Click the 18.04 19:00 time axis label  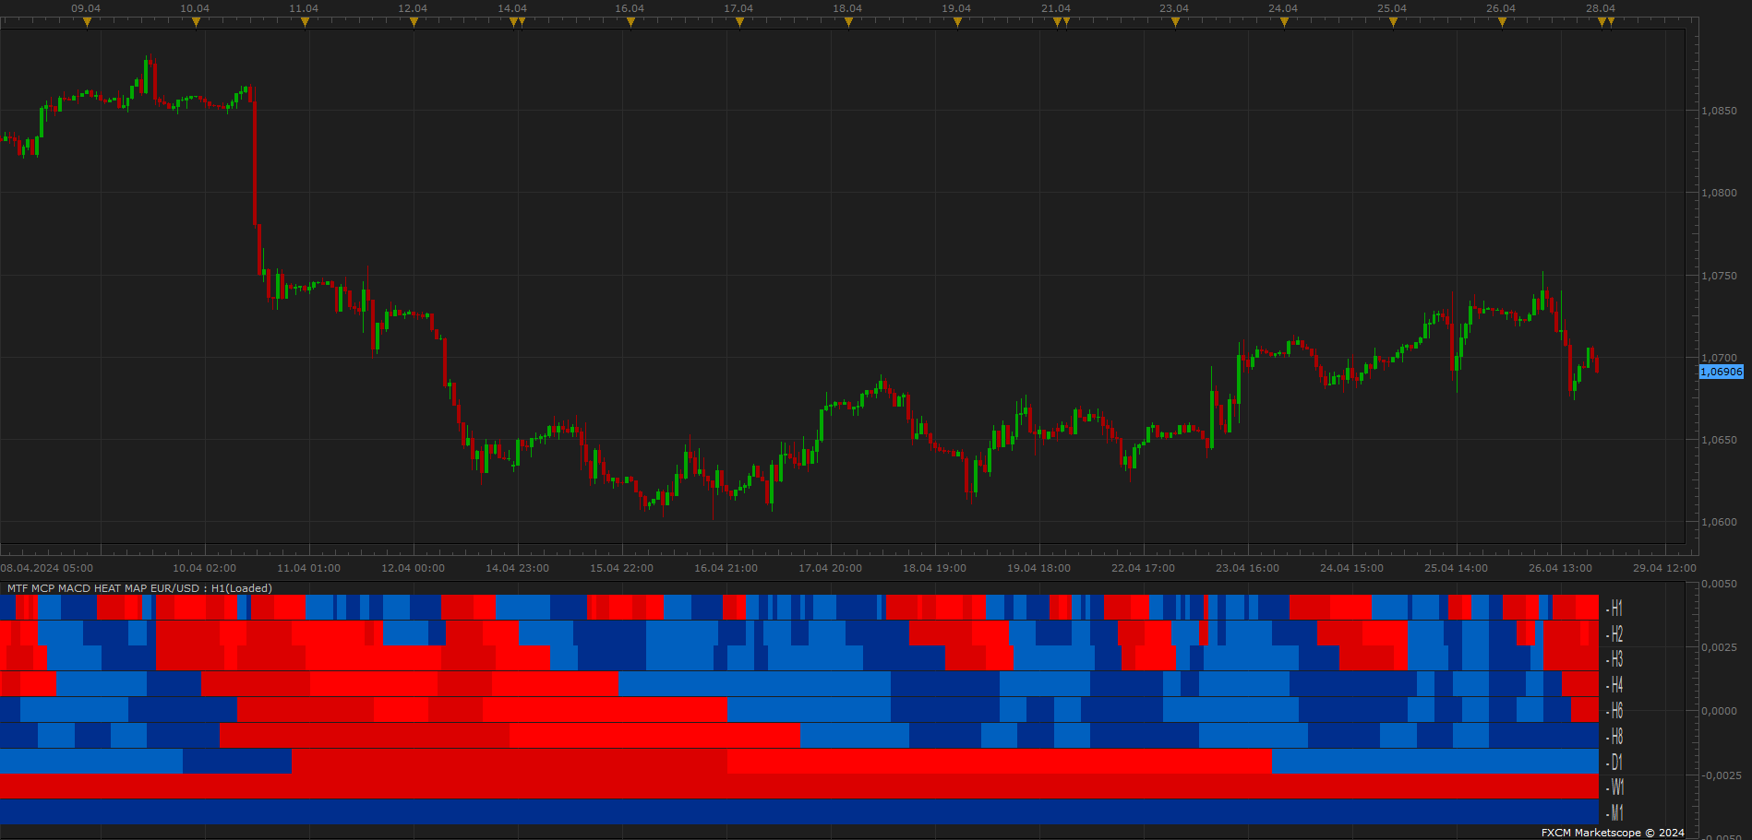pos(935,568)
